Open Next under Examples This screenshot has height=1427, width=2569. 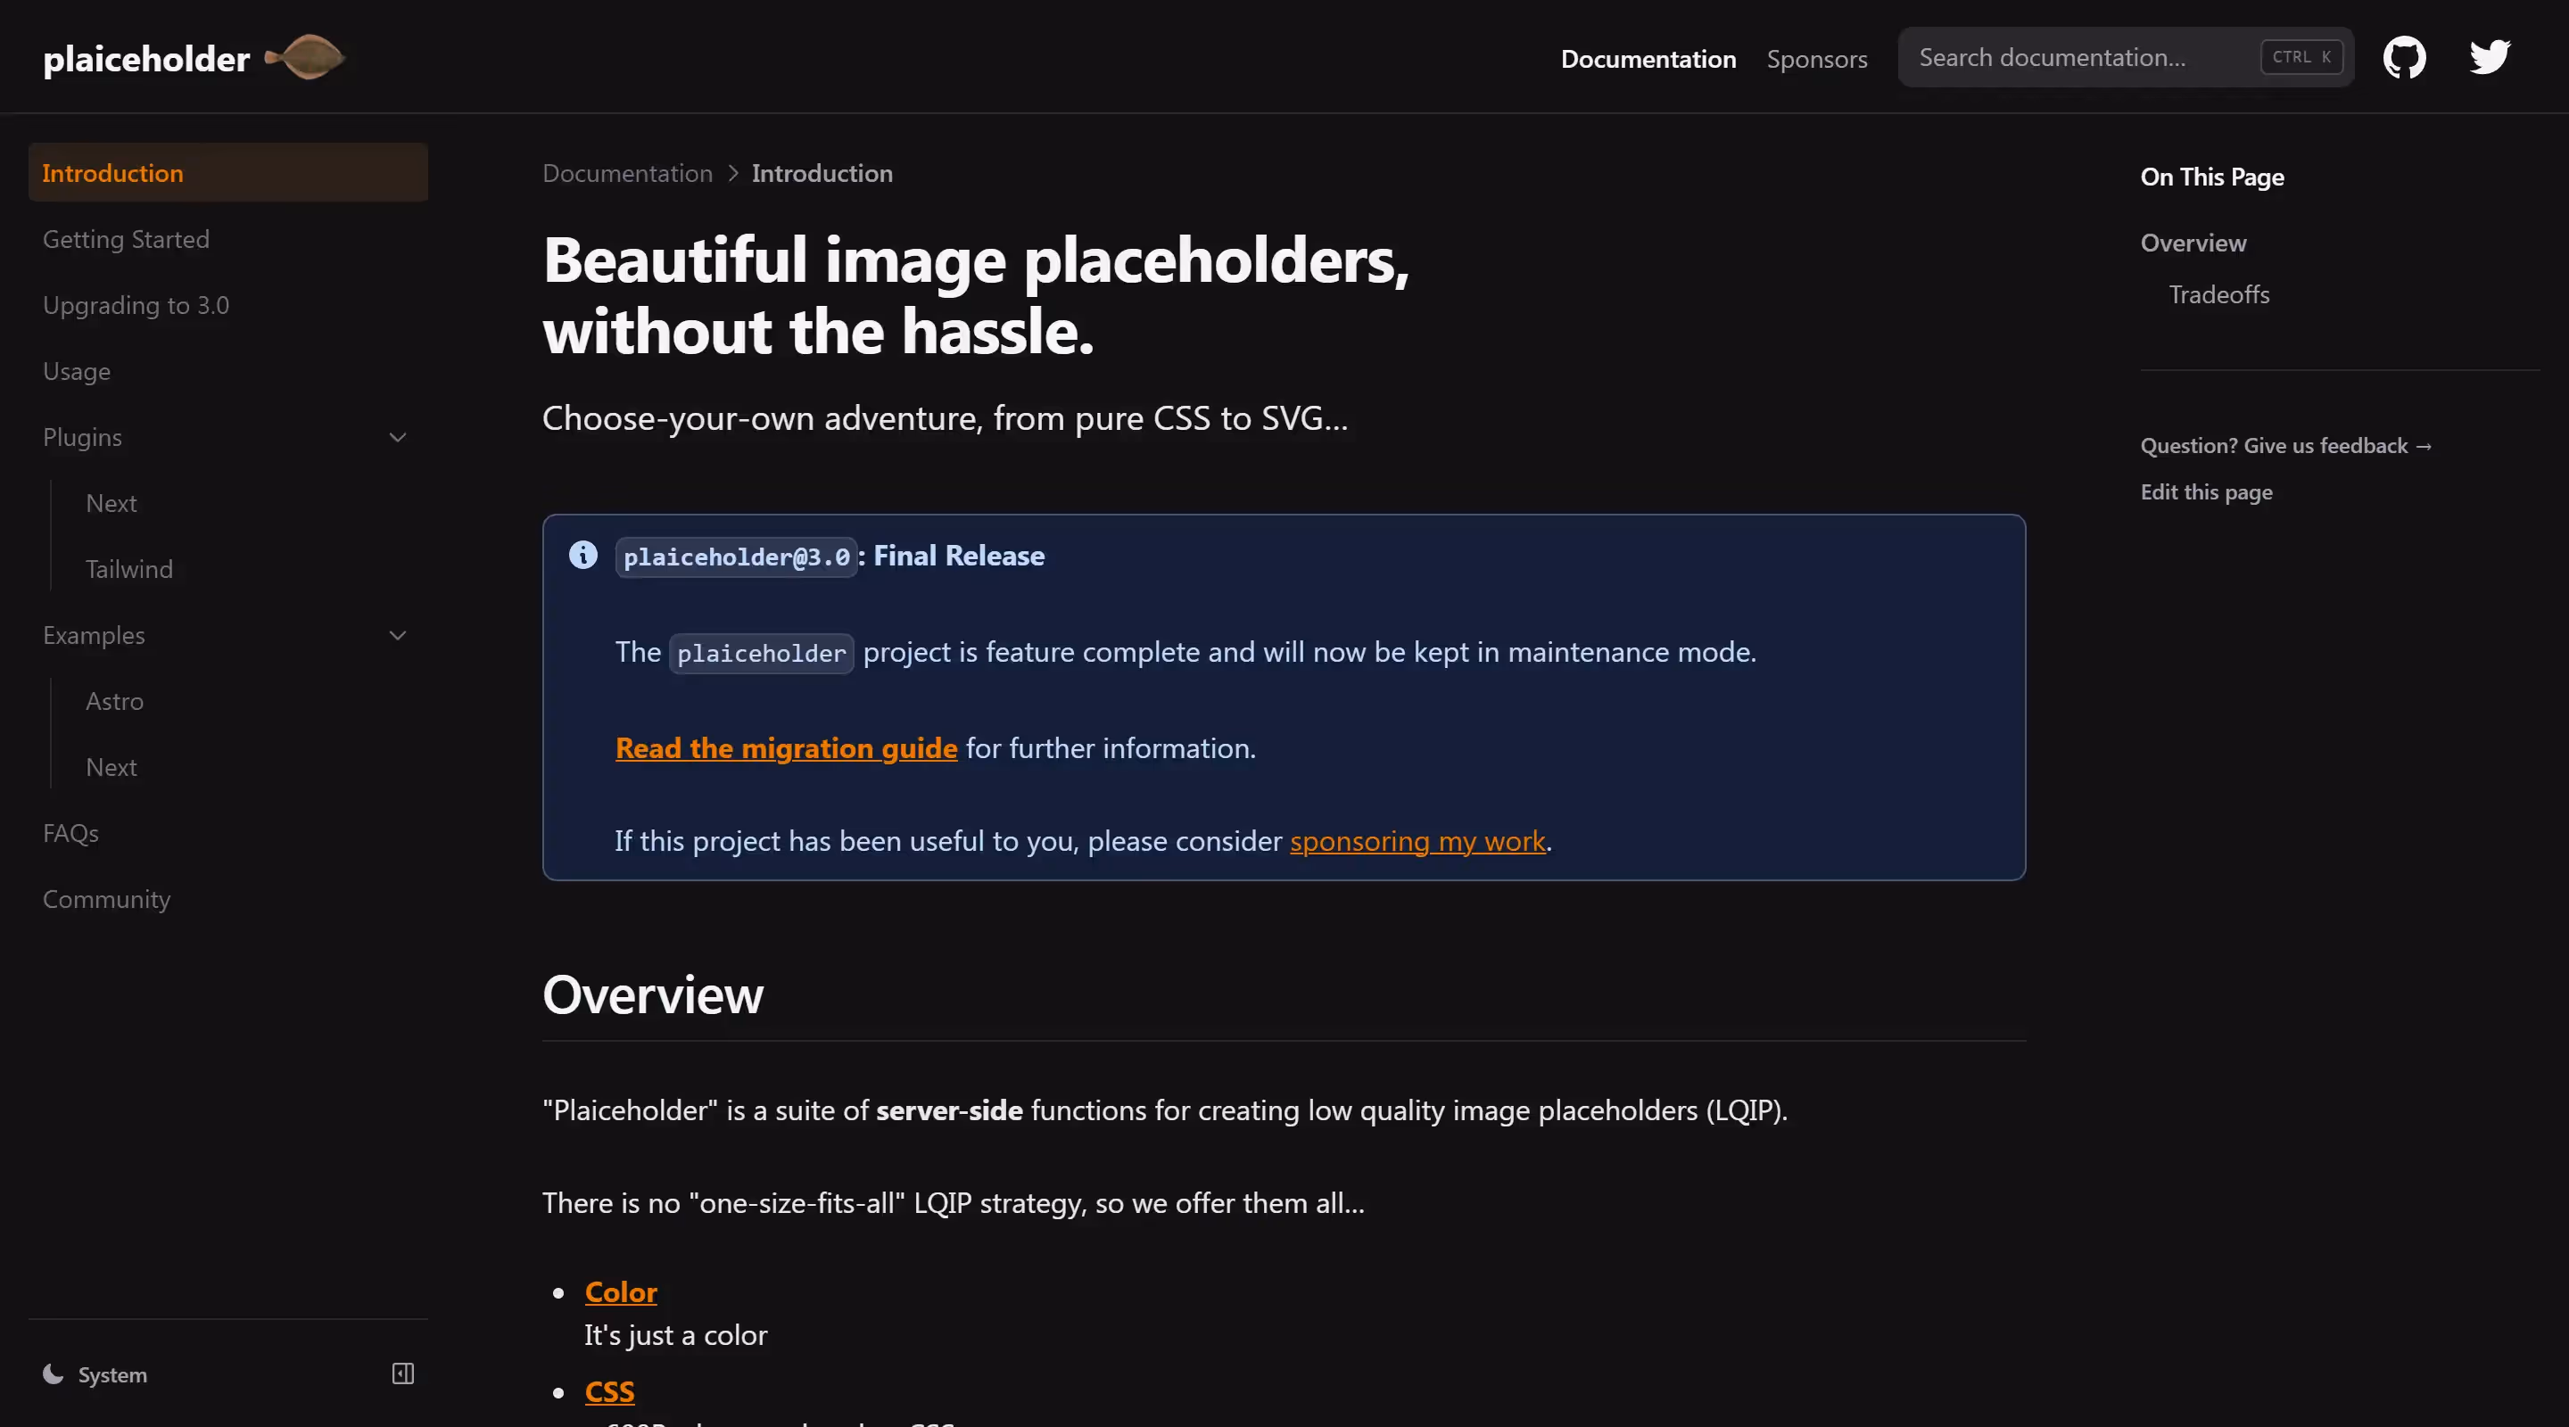tap(112, 767)
